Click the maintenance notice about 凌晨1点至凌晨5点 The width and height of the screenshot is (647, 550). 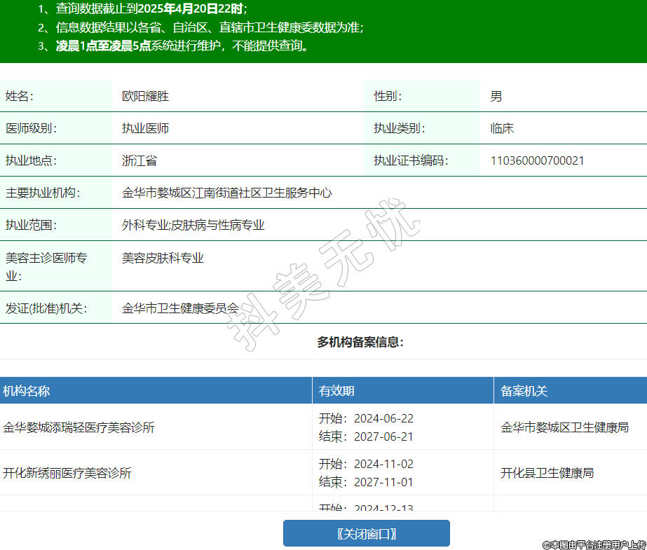(182, 46)
